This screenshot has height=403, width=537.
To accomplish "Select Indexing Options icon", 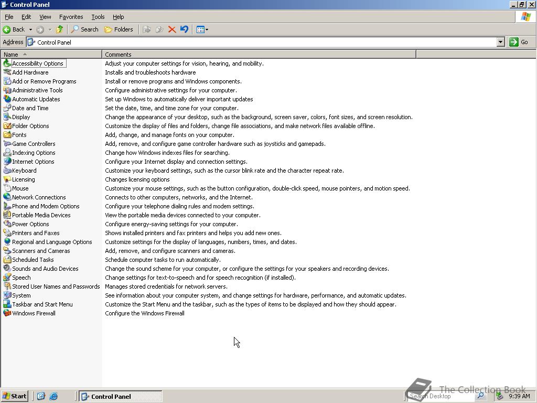I will pos(7,153).
